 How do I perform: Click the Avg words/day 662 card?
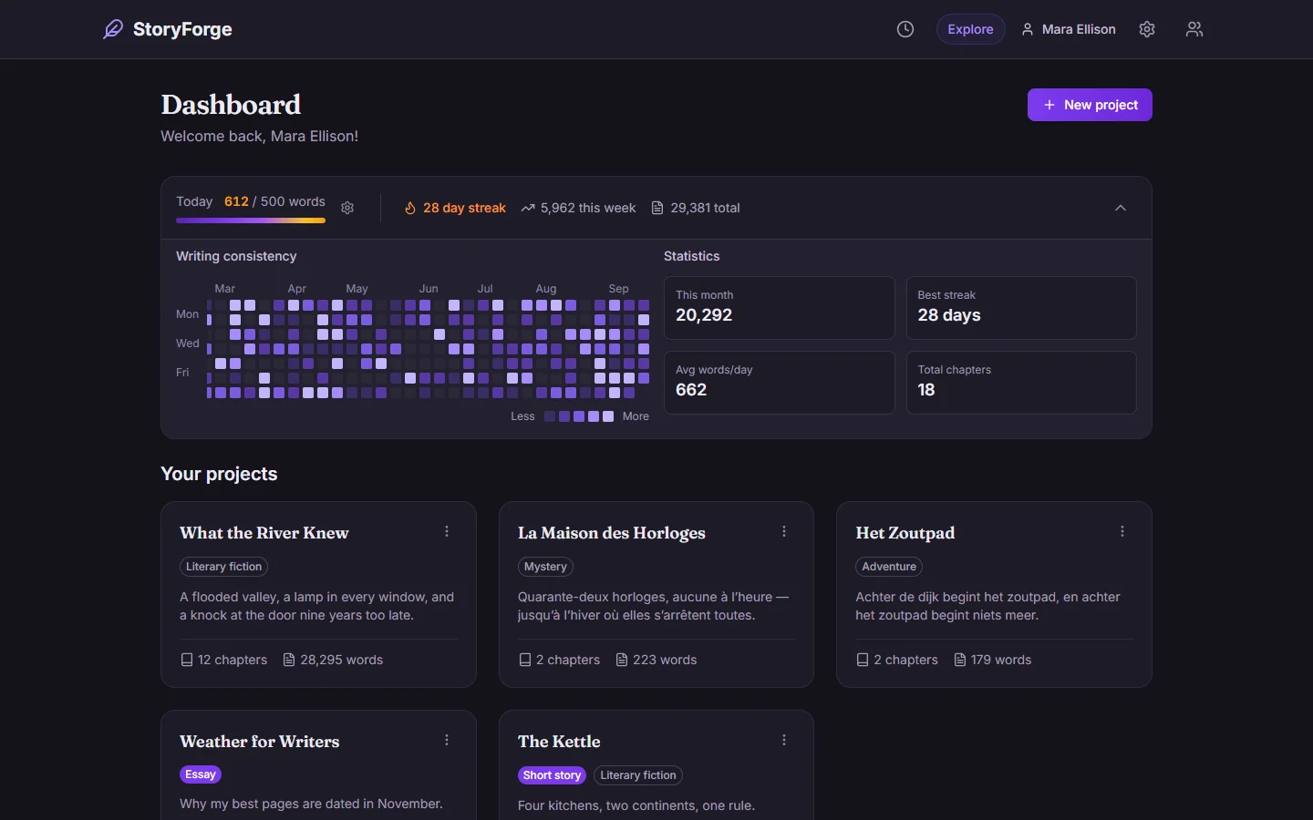tap(780, 383)
